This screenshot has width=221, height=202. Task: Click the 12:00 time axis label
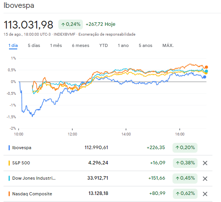[72, 134]
